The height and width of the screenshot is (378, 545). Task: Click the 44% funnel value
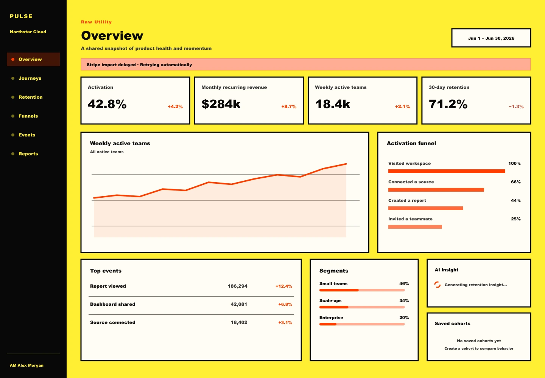(516, 200)
